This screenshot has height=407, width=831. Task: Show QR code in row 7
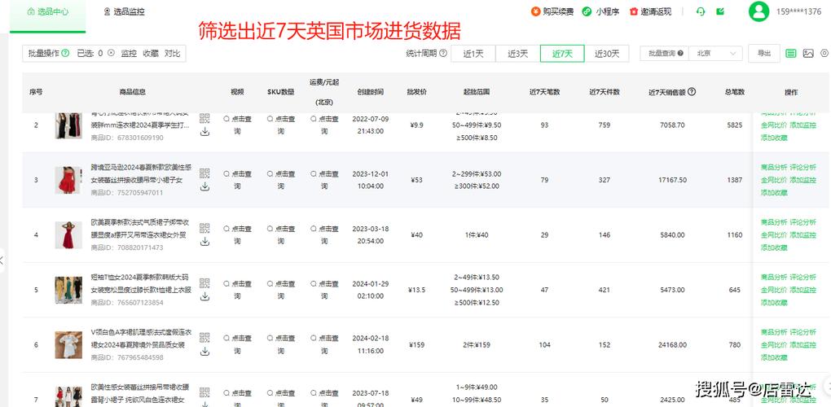[x=204, y=392]
